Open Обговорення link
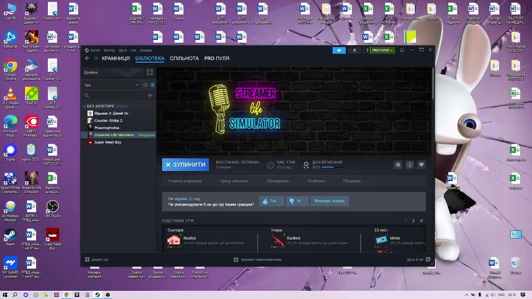Image resolution: width=532 pixels, height=299 pixels. (x=278, y=181)
